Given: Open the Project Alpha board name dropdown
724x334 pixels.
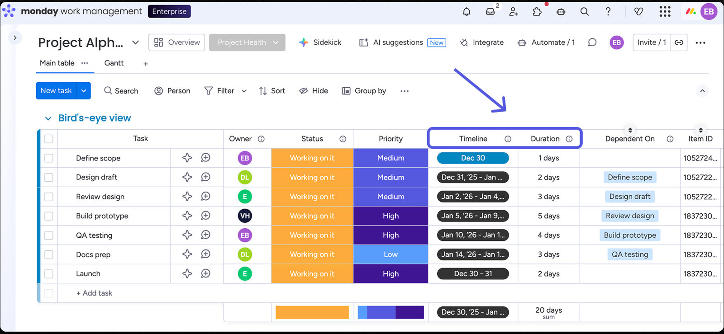Looking at the screenshot, I should 135,42.
